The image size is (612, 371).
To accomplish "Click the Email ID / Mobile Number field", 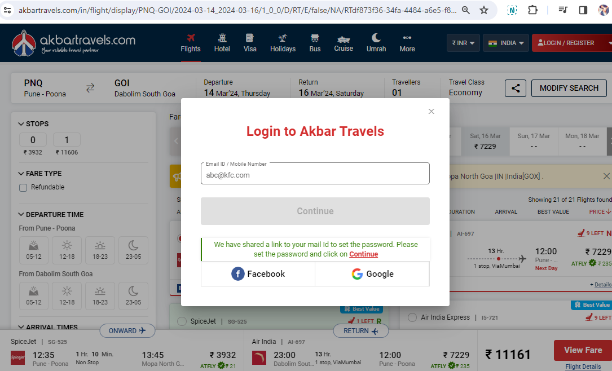I will [x=315, y=174].
